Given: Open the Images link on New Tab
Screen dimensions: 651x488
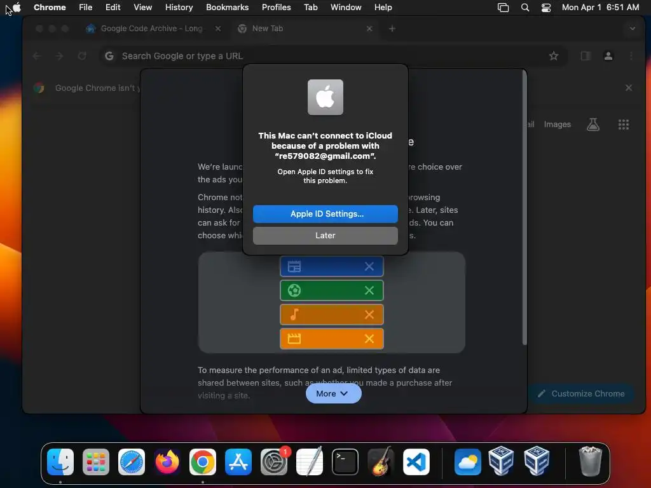Looking at the screenshot, I should [x=557, y=125].
